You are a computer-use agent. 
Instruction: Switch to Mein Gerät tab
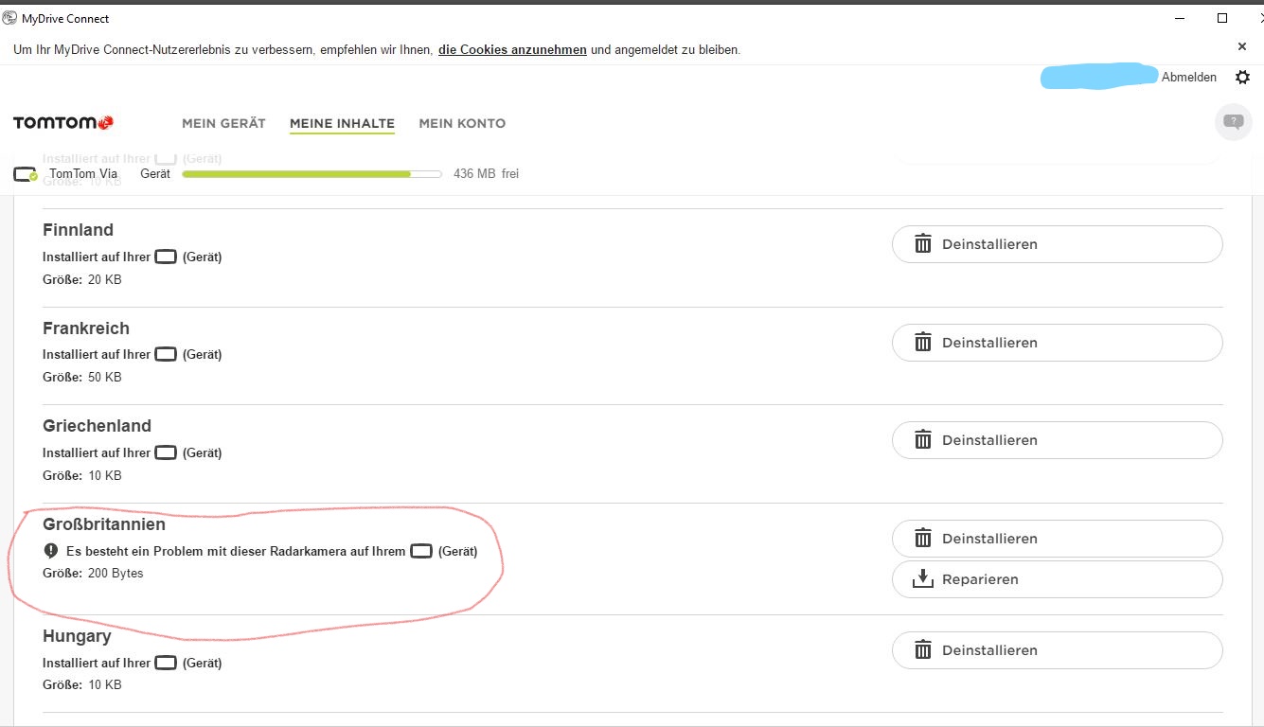[x=223, y=123]
